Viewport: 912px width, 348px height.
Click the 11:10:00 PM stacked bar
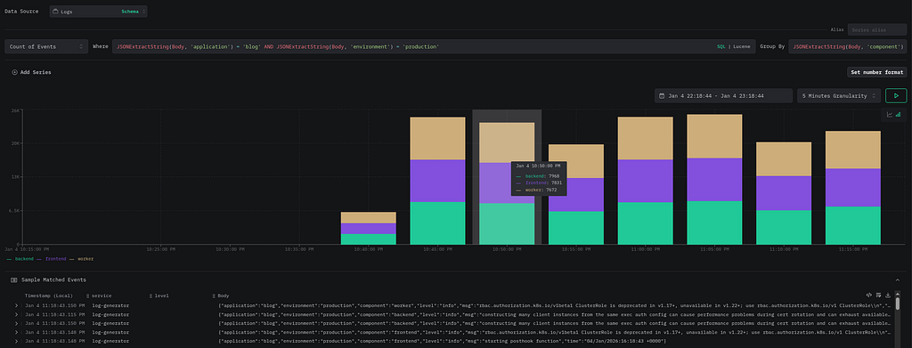pyautogui.click(x=784, y=193)
